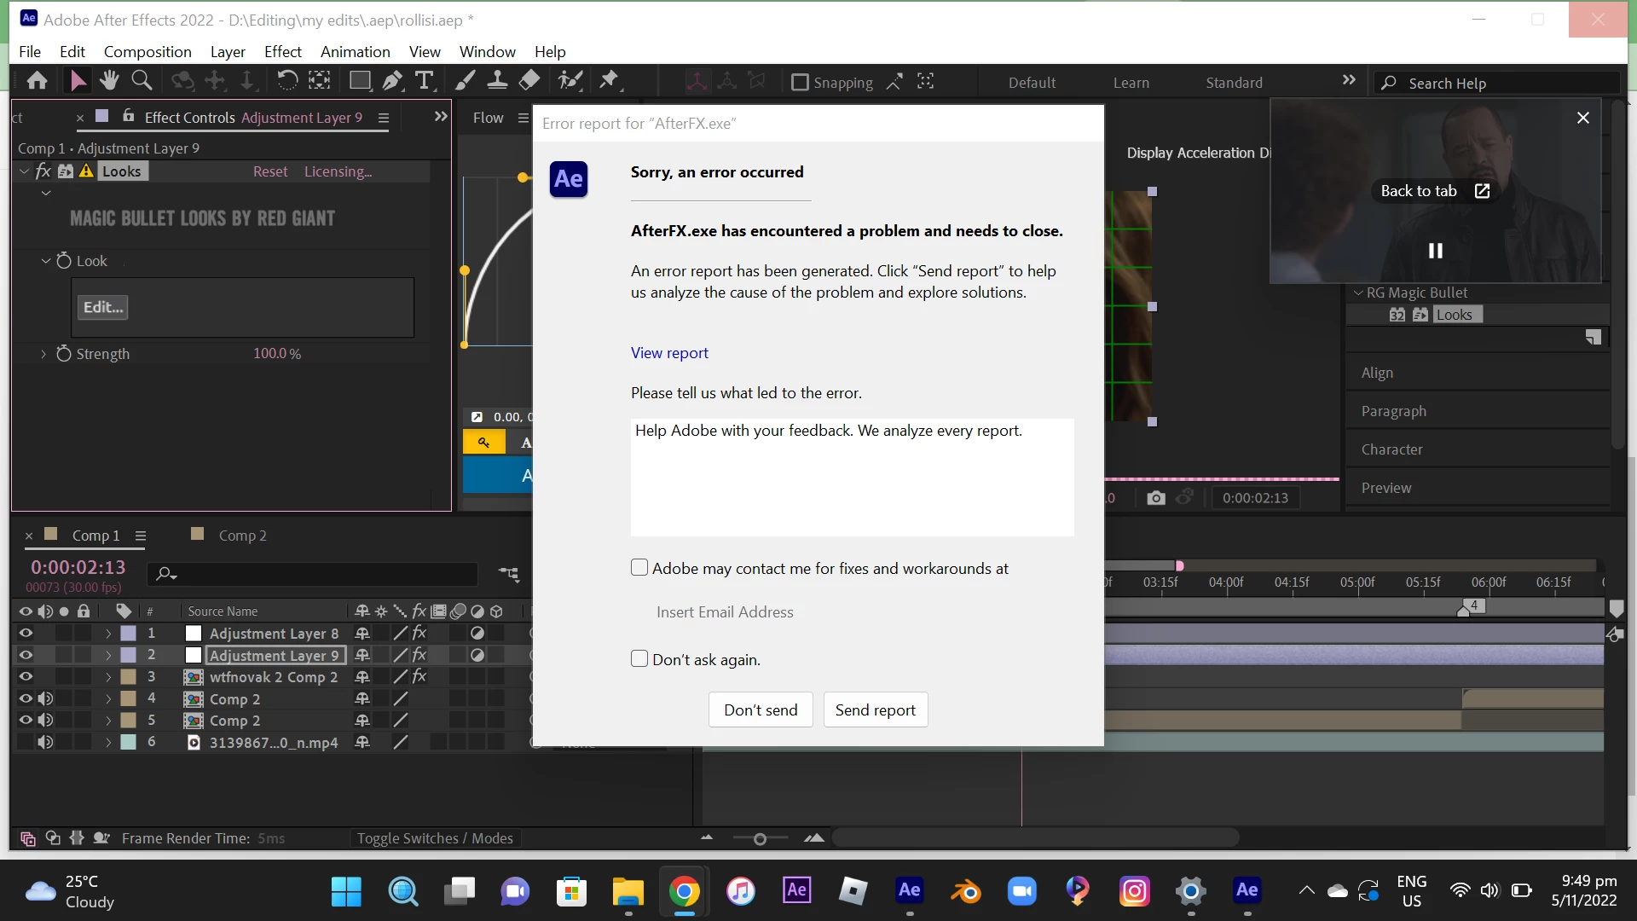Expand the Strength property
This screenshot has width=1637, height=921.
(x=43, y=354)
